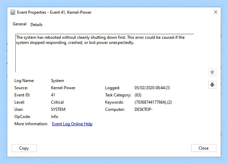Viewport: 228px width, 164px height.
Task: Click the Log Name: label
Action: click(x=24, y=81)
